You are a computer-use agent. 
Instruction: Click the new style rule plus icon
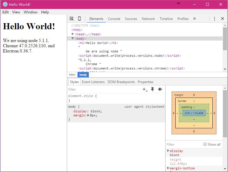144,89
